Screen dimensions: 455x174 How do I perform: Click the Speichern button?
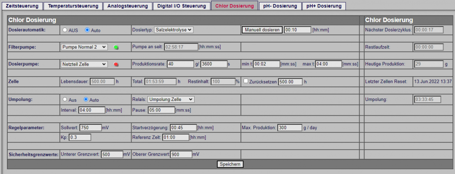(230, 164)
